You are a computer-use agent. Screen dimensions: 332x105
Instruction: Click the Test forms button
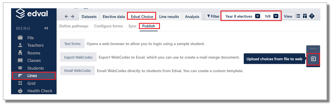point(72,44)
